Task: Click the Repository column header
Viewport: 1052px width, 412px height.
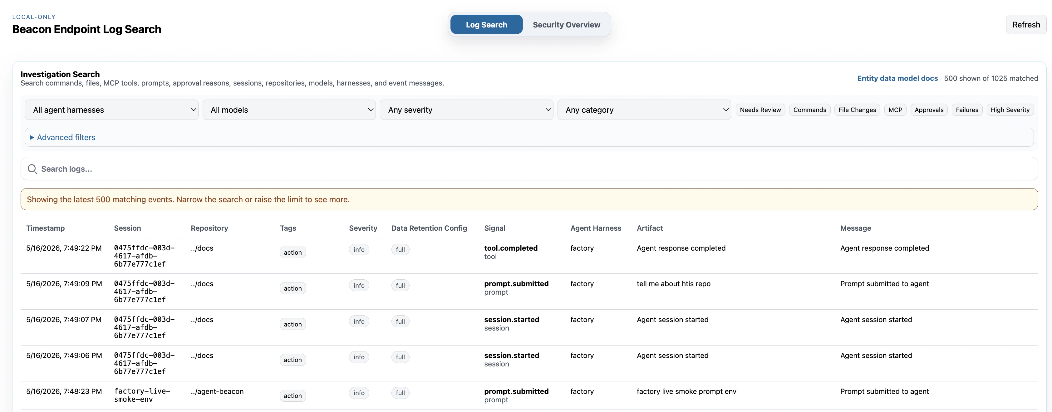Action: pos(209,228)
